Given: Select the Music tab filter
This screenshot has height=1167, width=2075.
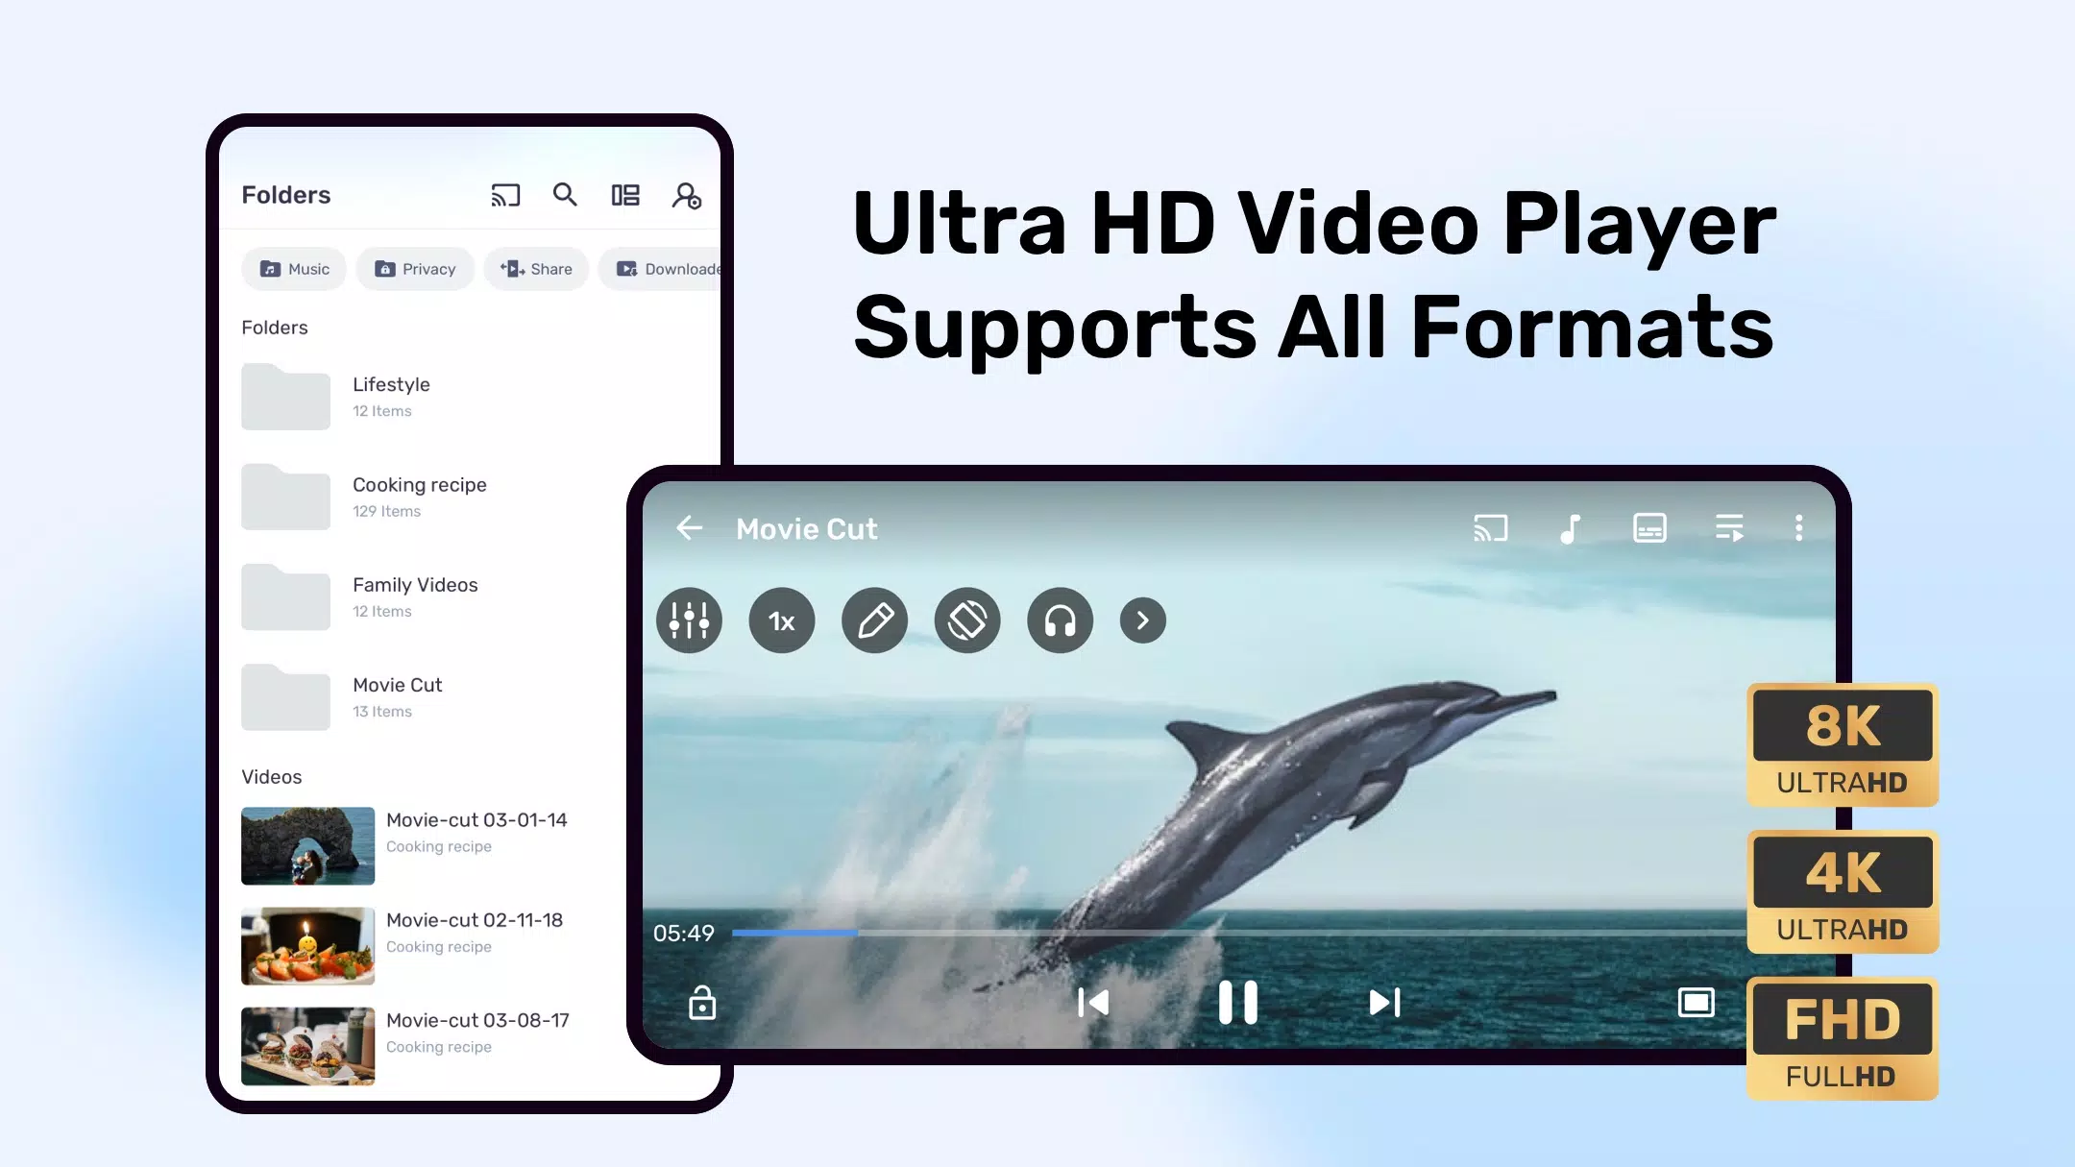Looking at the screenshot, I should click(x=295, y=268).
